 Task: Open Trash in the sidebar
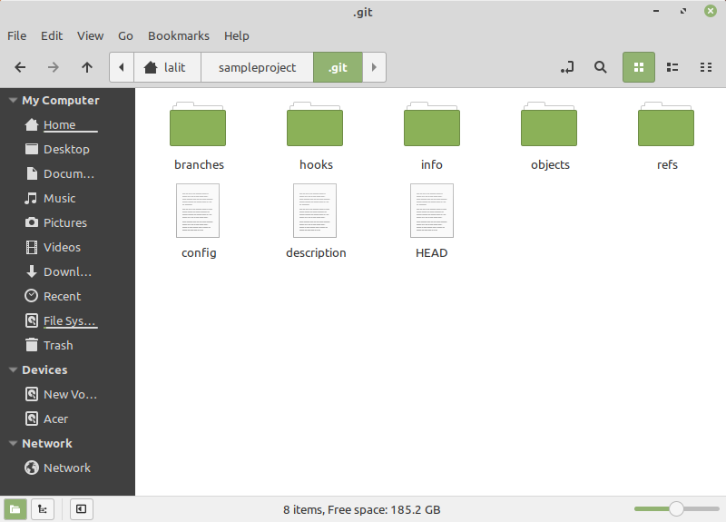pyautogui.click(x=67, y=346)
